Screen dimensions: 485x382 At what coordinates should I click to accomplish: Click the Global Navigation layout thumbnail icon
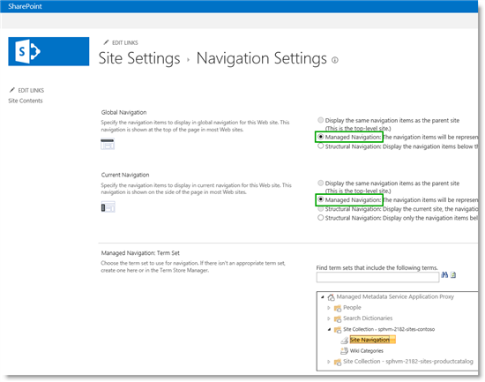pos(108,144)
